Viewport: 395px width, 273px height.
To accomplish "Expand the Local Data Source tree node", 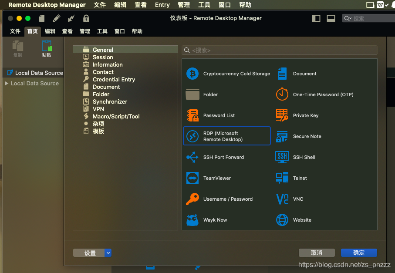I will click(7, 83).
